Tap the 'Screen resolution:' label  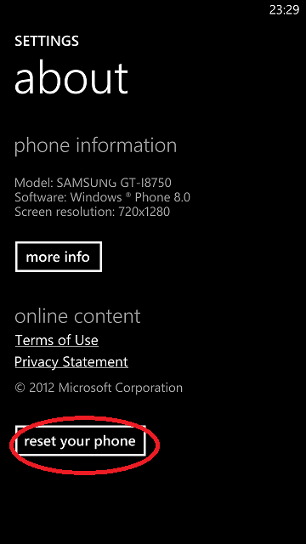(x=65, y=212)
